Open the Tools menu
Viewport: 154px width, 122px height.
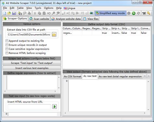click(38, 8)
